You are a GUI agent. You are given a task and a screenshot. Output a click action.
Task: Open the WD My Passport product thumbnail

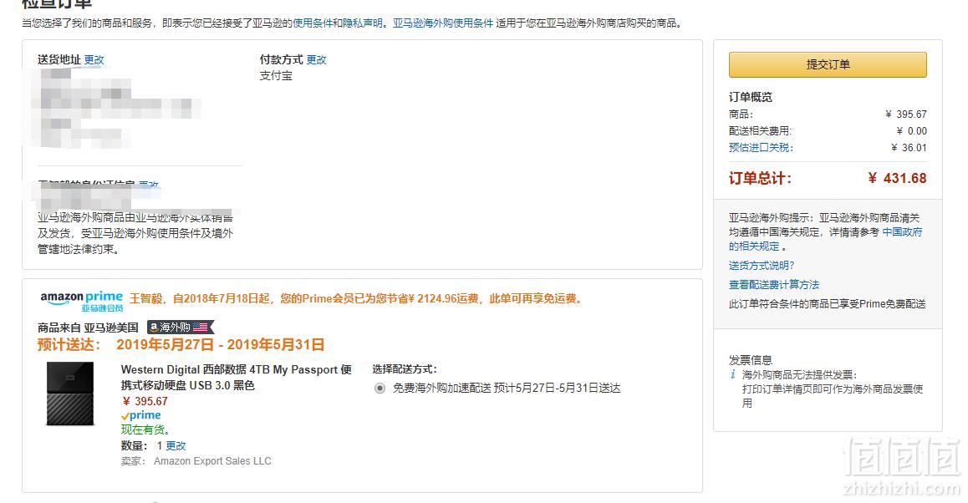click(x=69, y=394)
